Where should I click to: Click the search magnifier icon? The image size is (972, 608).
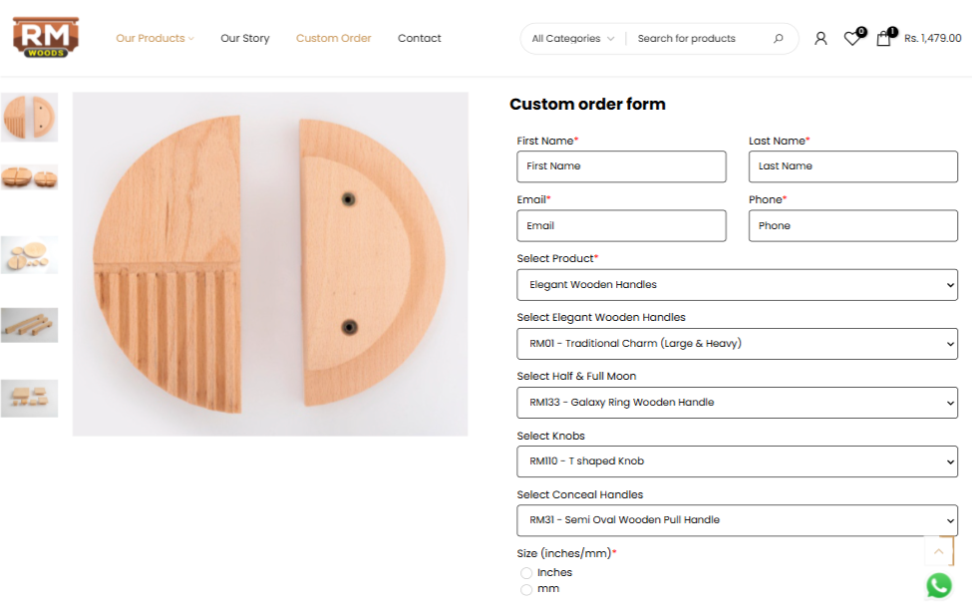tap(779, 39)
